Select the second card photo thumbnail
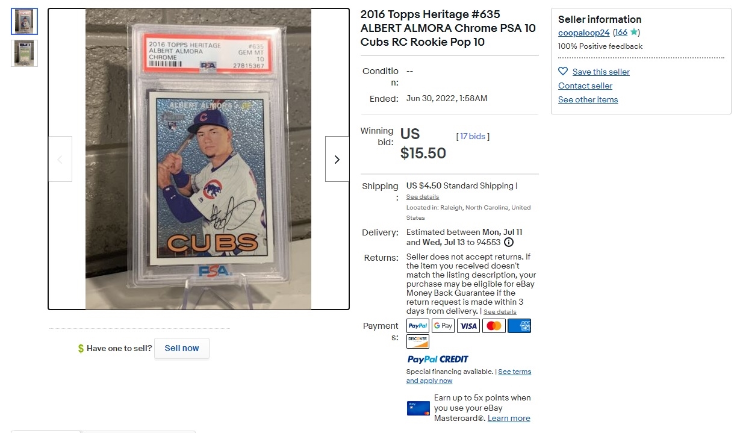740x433 pixels. click(x=24, y=53)
